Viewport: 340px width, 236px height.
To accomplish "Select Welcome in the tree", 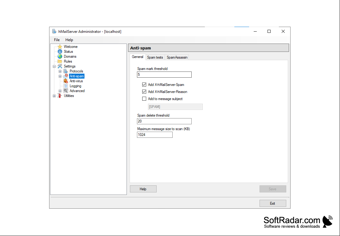I will [x=71, y=47].
